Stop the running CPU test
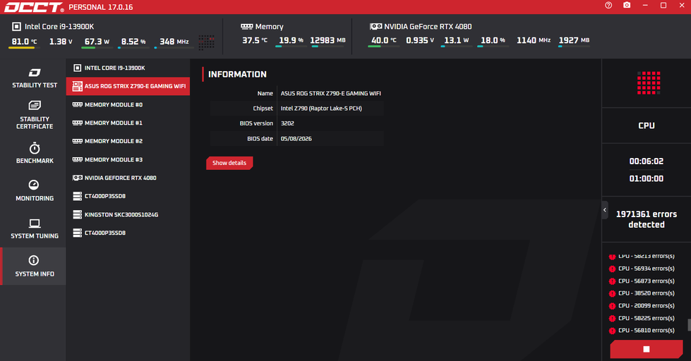Screen dimensions: 691x361 tap(646, 349)
